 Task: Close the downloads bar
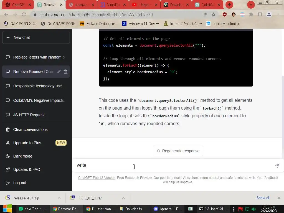279,198
